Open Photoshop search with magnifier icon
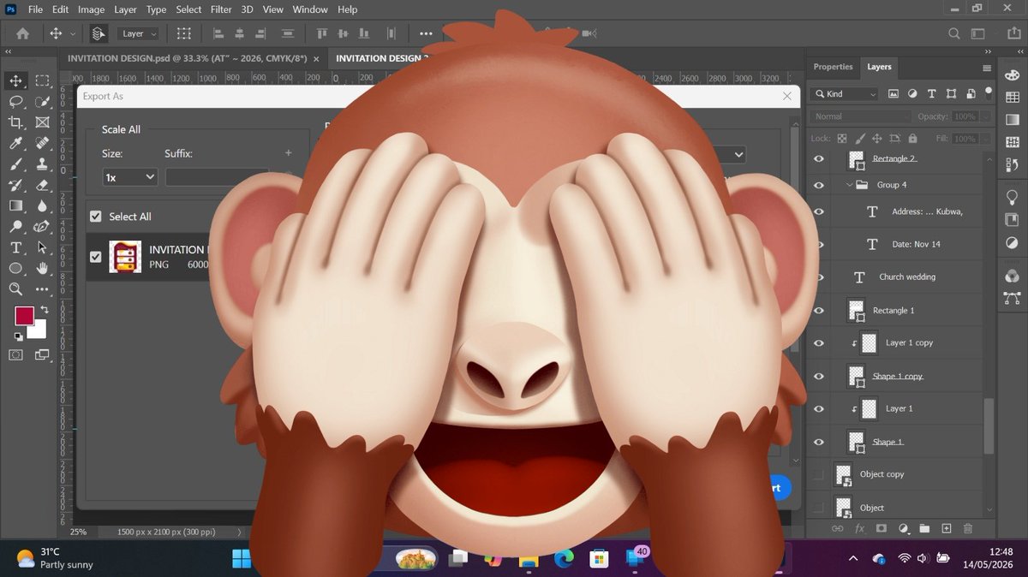The height and width of the screenshot is (577, 1028). coord(954,33)
